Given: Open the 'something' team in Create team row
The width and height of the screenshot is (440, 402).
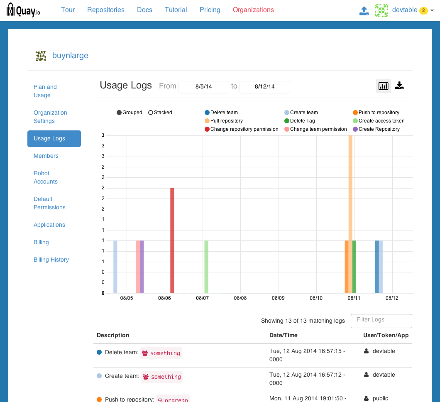Looking at the screenshot, I should tap(162, 377).
